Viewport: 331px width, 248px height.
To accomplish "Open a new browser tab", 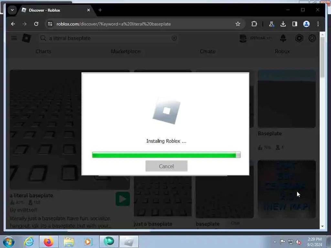I will pos(100,10).
